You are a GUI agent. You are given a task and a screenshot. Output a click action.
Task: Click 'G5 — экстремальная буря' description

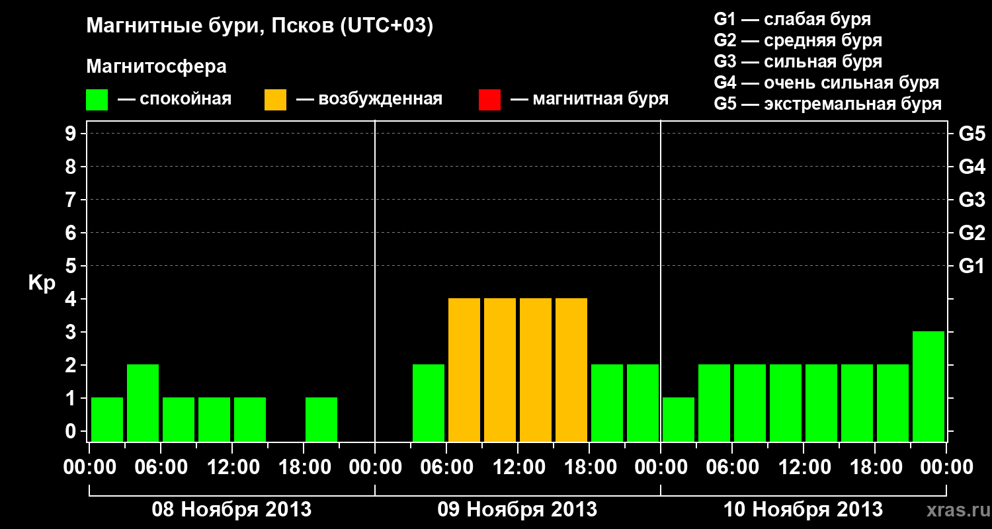[827, 104]
